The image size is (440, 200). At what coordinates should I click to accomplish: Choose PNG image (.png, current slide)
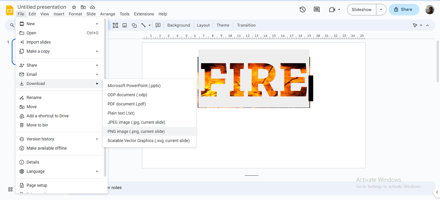pyautogui.click(x=150, y=132)
